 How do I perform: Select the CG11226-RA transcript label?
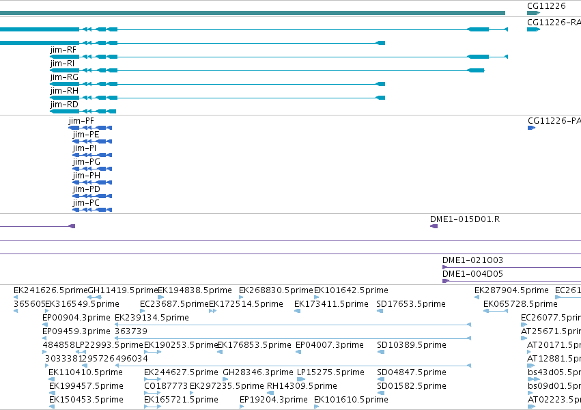pos(554,23)
